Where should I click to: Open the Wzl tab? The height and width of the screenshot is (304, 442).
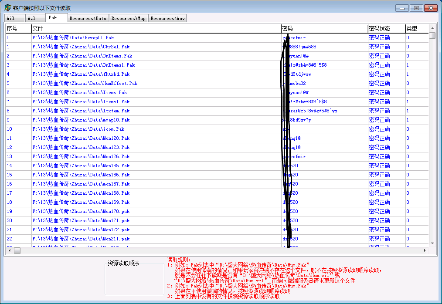(x=32, y=18)
